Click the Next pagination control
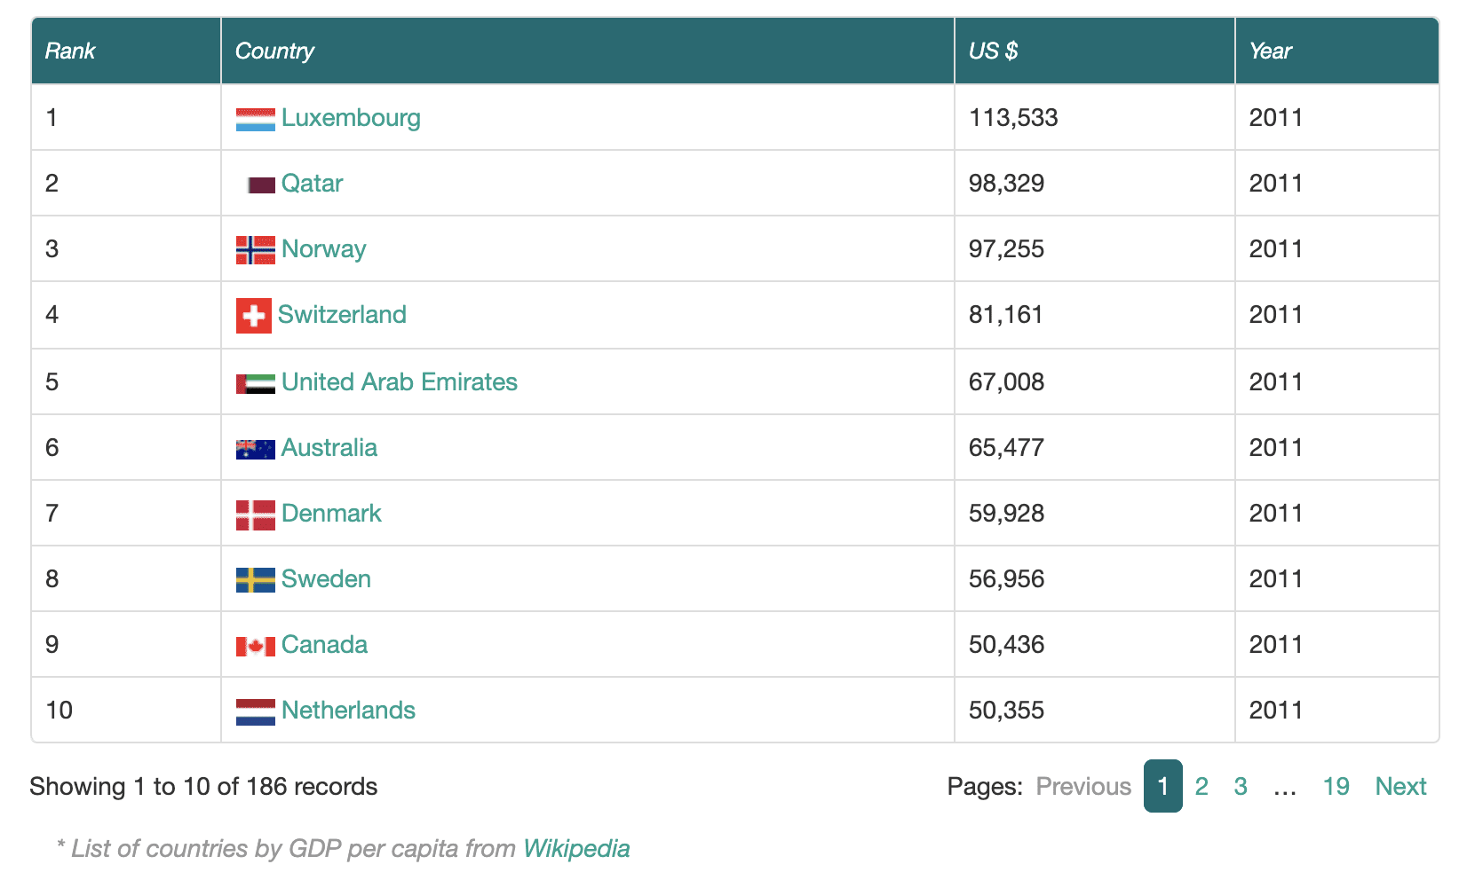Image resolution: width=1467 pixels, height=880 pixels. click(1401, 786)
